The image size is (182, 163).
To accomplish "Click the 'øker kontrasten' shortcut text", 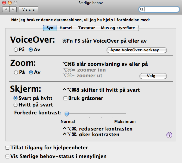I will 99,135.
